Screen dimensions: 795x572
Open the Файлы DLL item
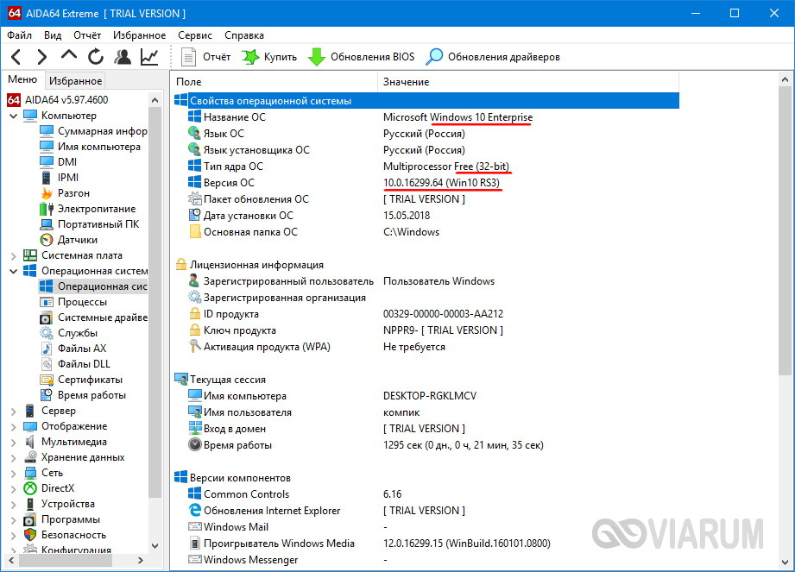tap(75, 364)
